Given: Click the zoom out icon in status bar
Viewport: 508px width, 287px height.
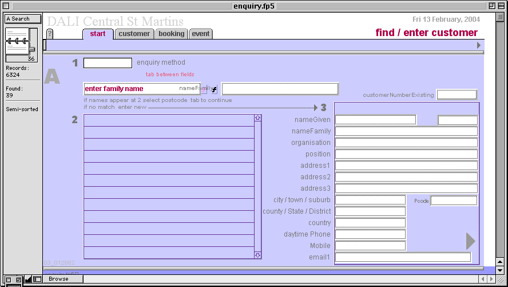Looking at the screenshot, I should pos(7,279).
